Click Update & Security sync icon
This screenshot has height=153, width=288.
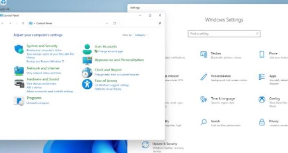(145, 145)
